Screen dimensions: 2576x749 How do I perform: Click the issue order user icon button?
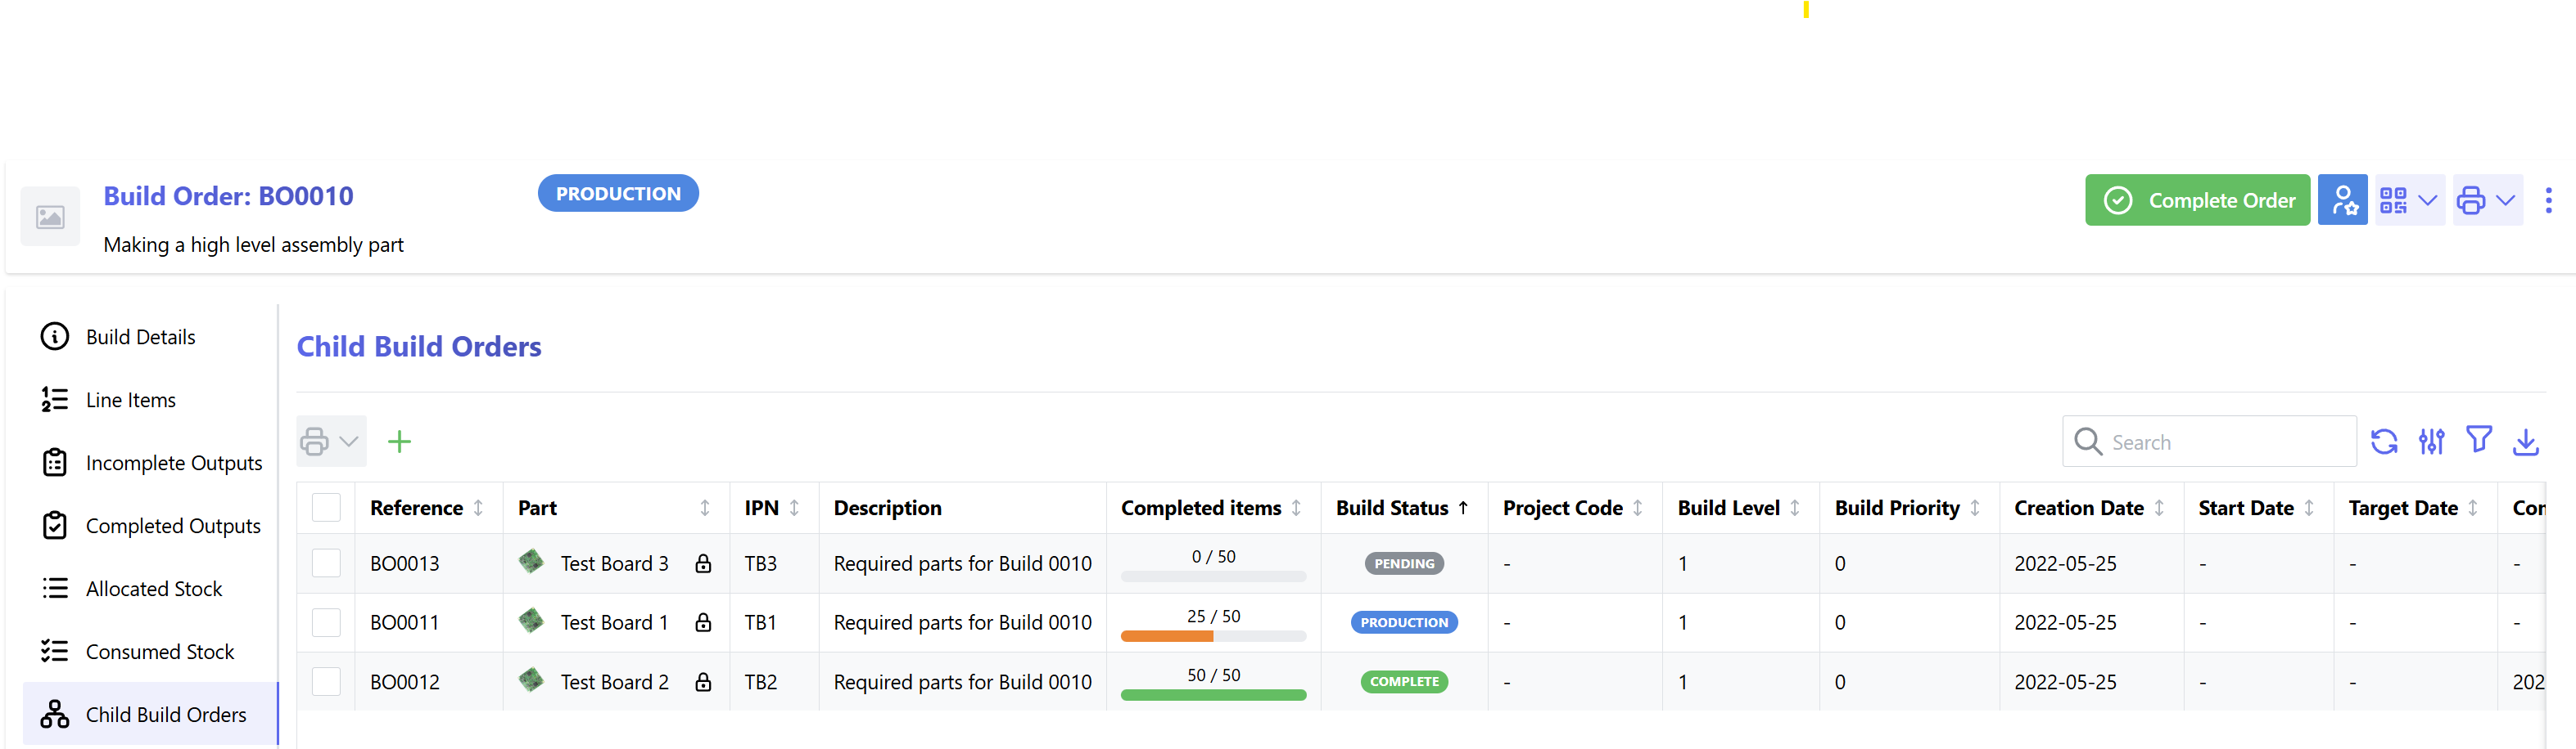2342,200
